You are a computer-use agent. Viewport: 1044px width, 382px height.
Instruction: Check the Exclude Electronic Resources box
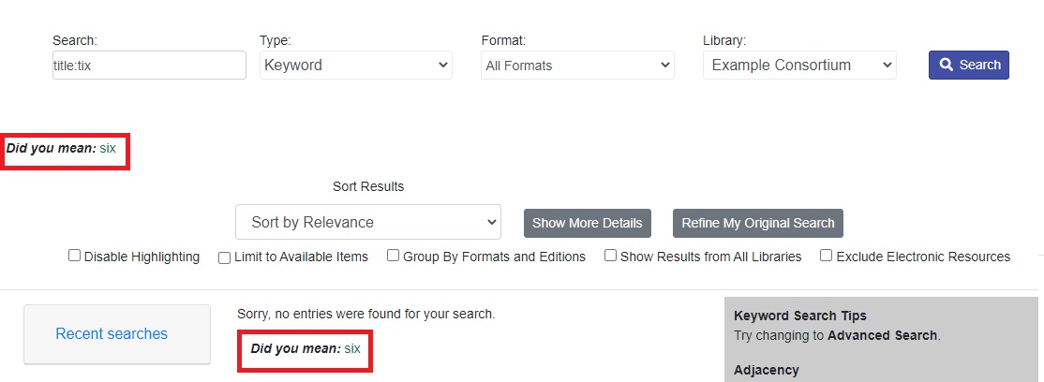click(827, 256)
